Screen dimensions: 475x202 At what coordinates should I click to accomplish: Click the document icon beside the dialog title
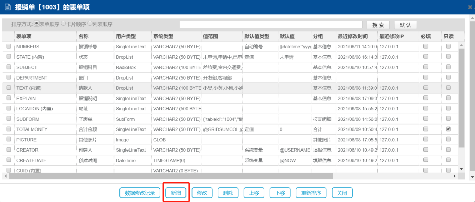point(8,7)
